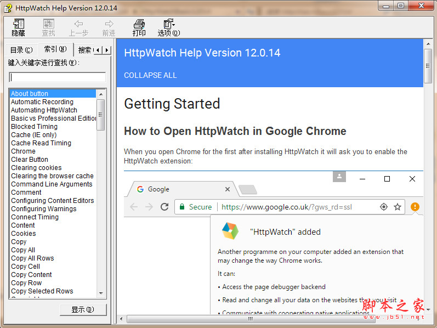The width and height of the screenshot is (437, 328).
Task: Select 'Automatic Recording' index entry
Action: [42, 102]
